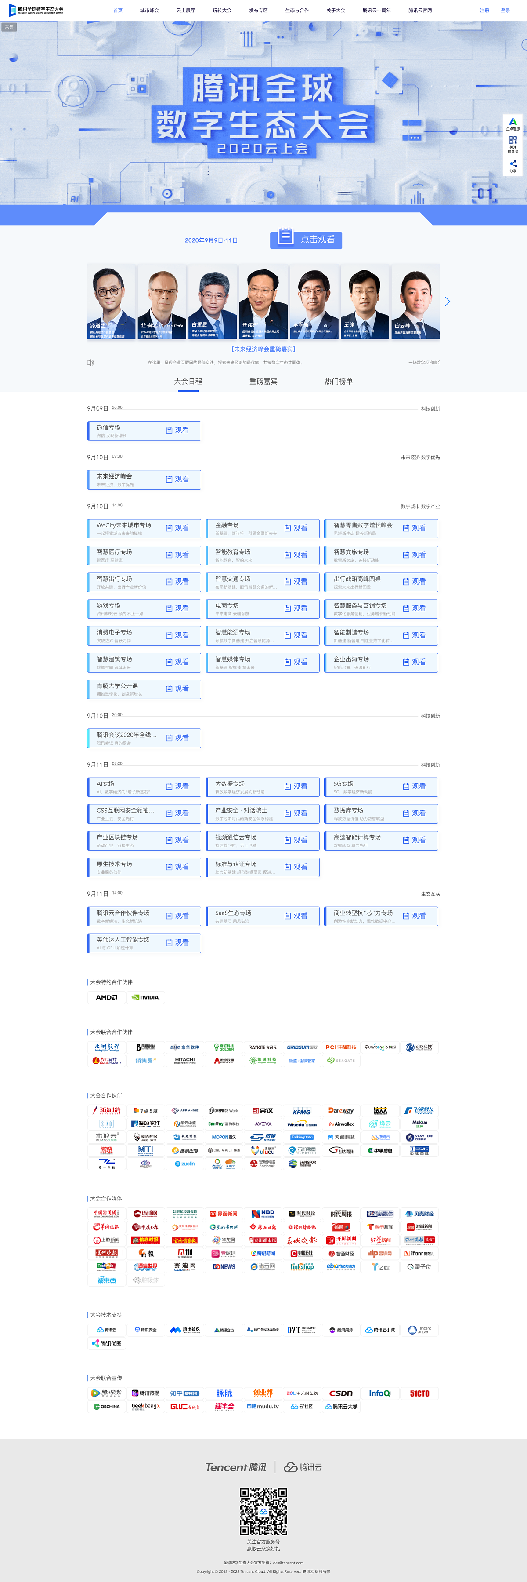Open the 玩转大会 menu
This screenshot has height=1582, width=527.
pyautogui.click(x=222, y=11)
